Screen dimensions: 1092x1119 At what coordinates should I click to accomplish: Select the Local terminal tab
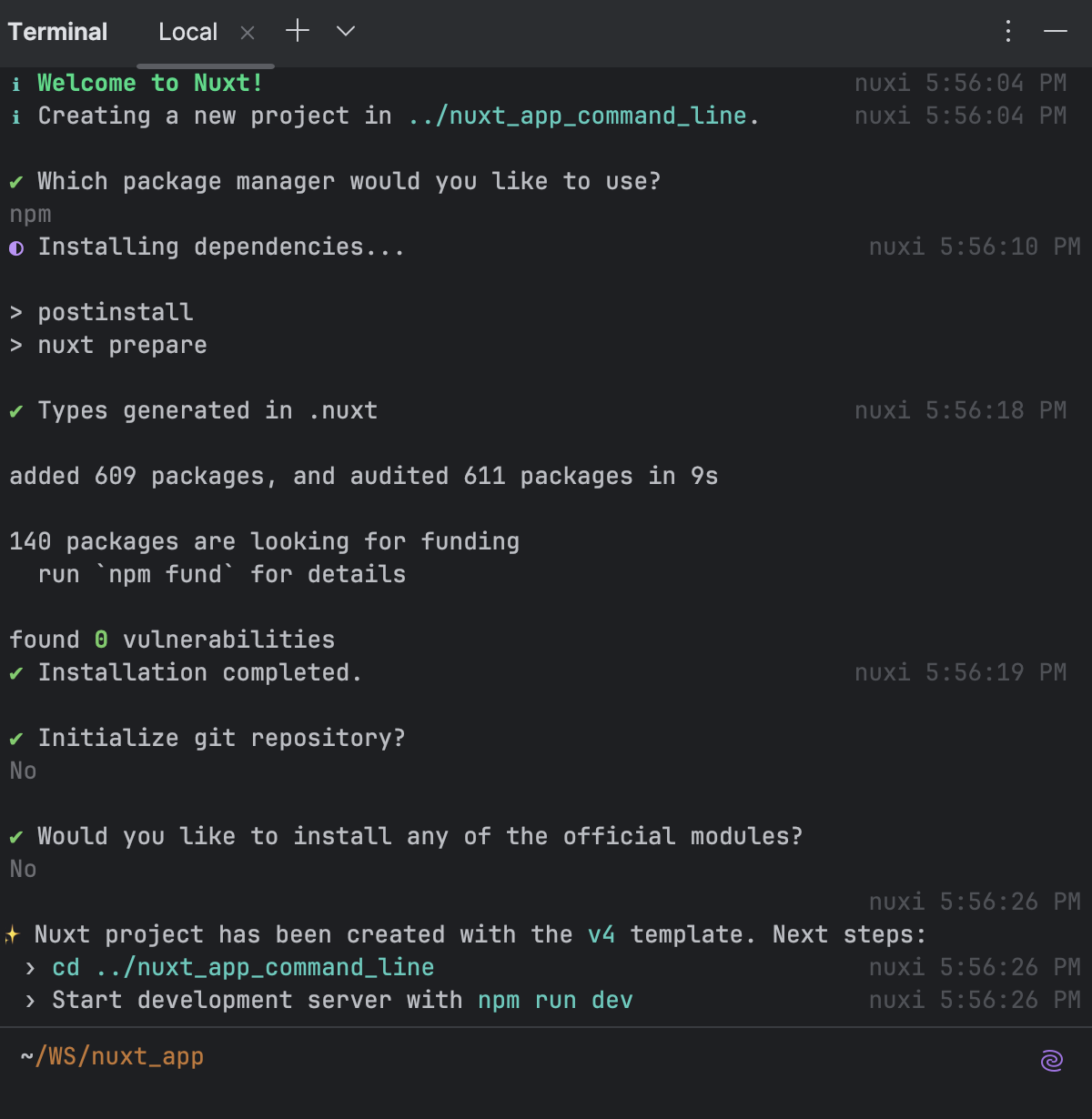click(x=187, y=31)
